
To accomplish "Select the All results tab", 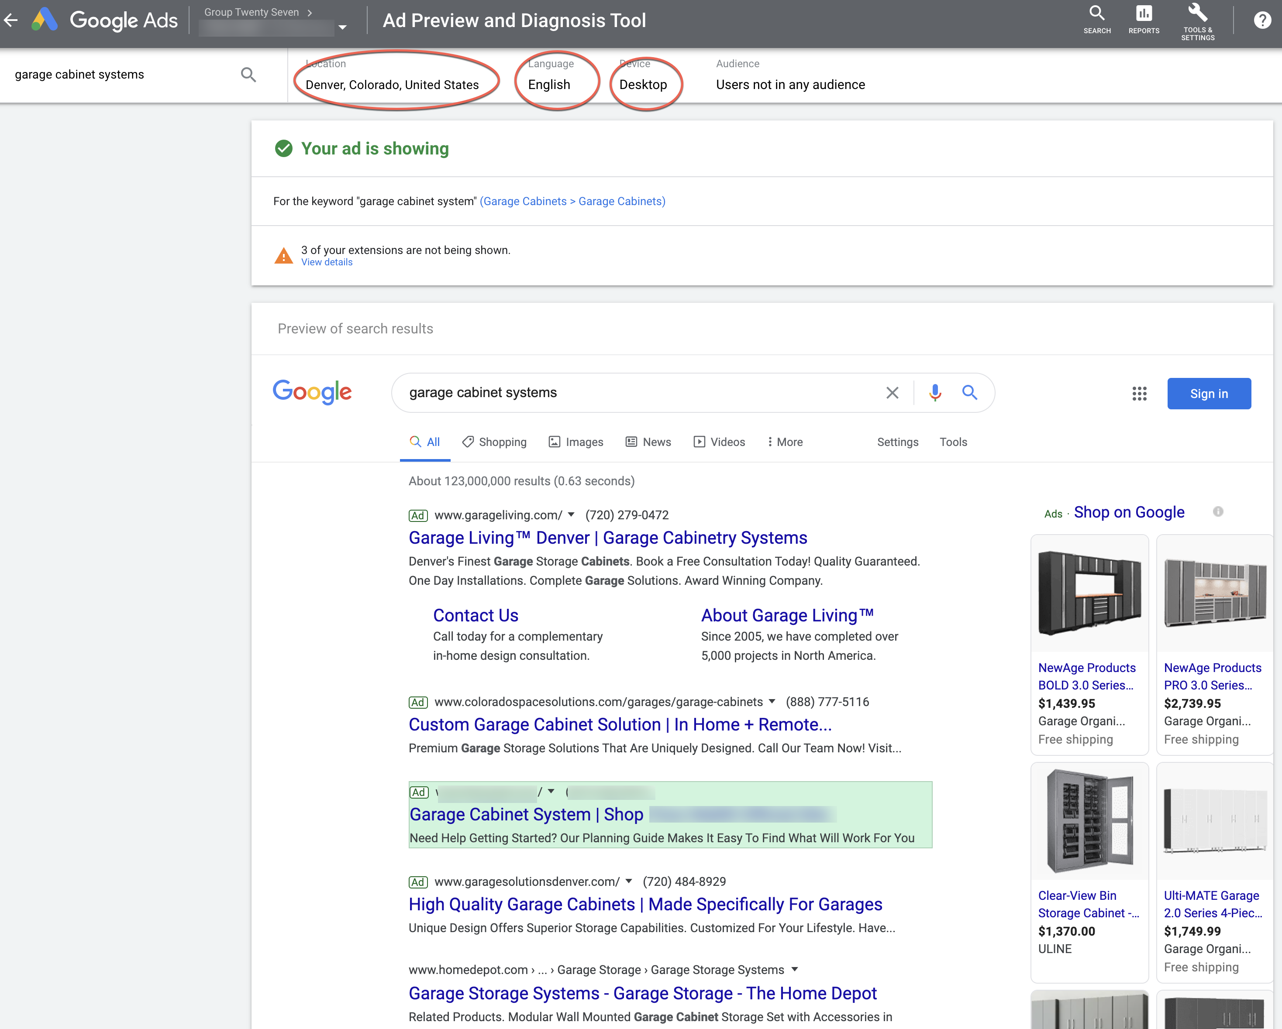I will point(424,442).
